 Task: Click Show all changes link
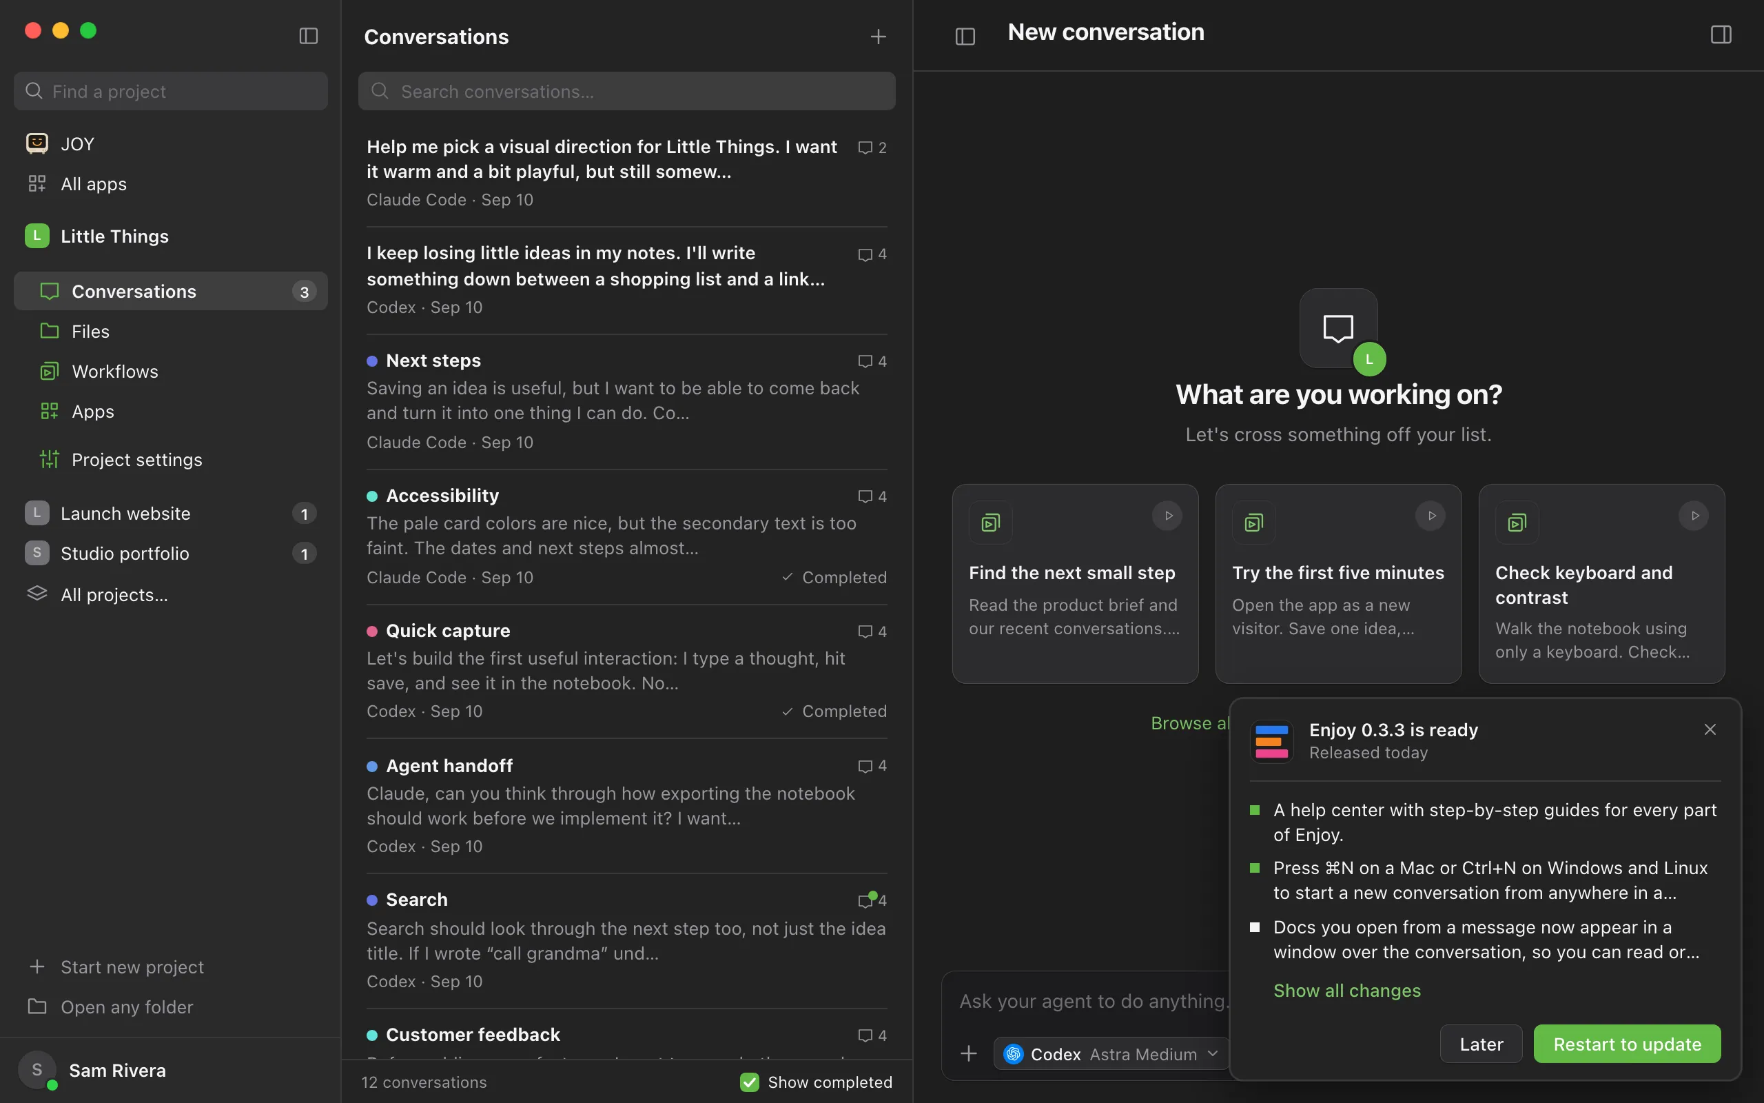click(x=1347, y=991)
